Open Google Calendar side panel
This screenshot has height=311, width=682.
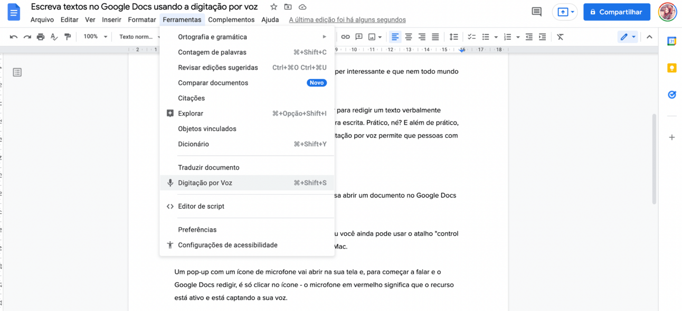[x=671, y=41]
